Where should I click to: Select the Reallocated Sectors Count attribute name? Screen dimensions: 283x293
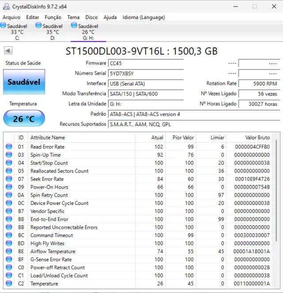coord(60,171)
